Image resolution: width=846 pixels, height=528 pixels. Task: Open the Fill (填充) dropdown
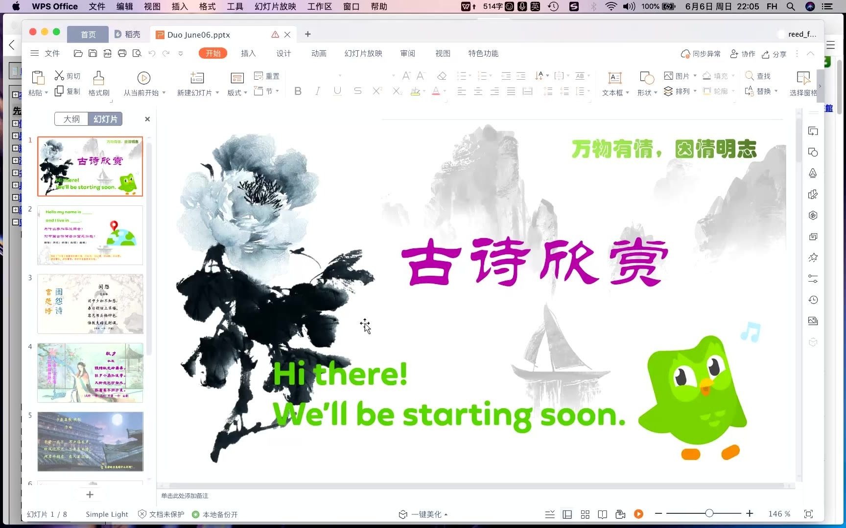(719, 76)
